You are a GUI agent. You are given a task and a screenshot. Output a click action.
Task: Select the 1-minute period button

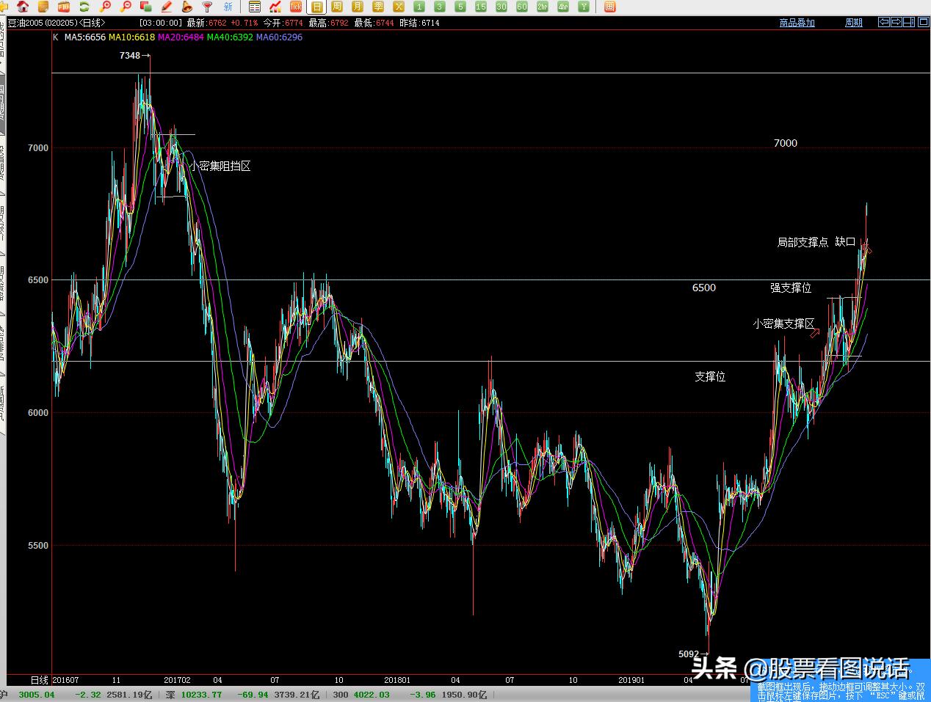(x=419, y=7)
